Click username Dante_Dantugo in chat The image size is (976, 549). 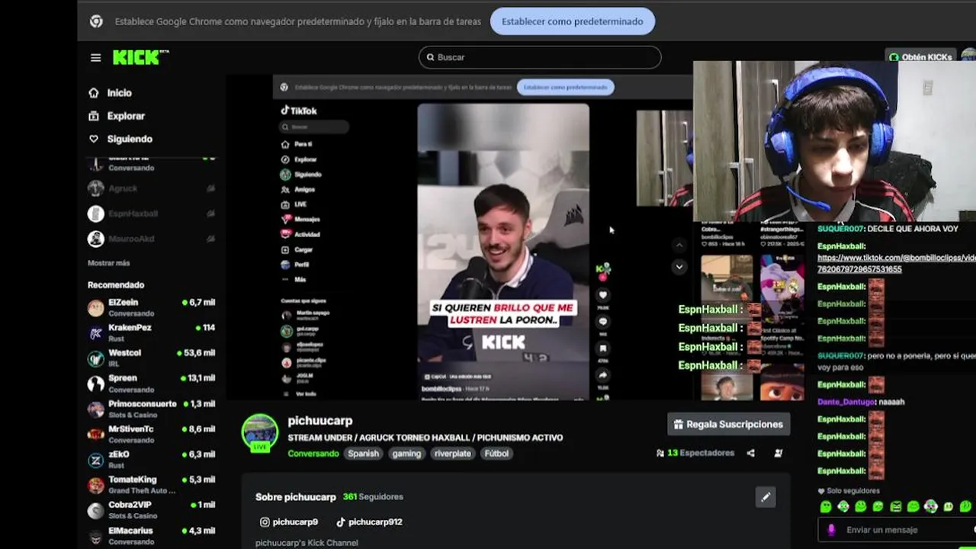[x=846, y=402]
